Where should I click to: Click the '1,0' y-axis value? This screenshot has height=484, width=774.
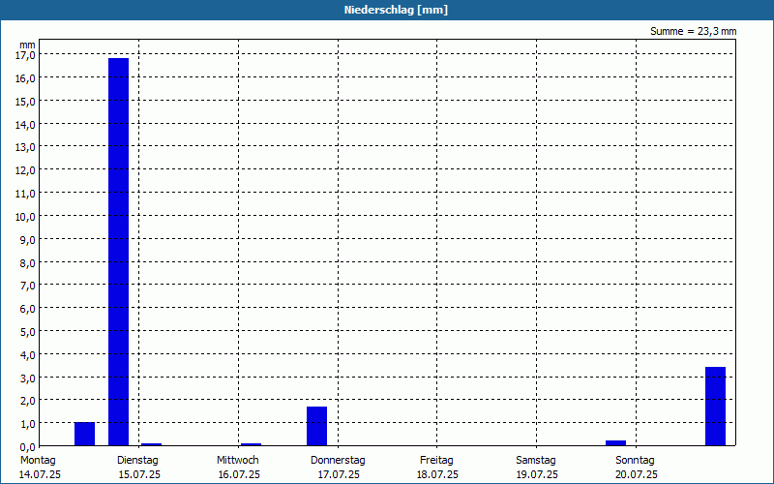pyautogui.click(x=27, y=424)
